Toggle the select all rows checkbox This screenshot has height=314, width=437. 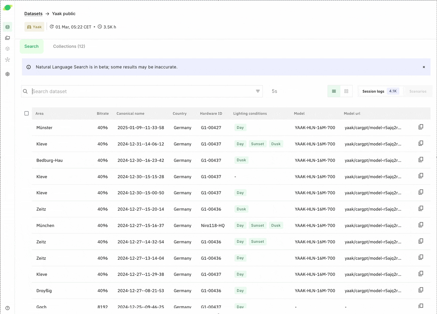[x=27, y=113]
